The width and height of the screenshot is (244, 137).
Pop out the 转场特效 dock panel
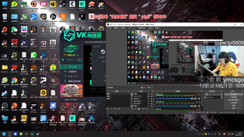pos(222,91)
